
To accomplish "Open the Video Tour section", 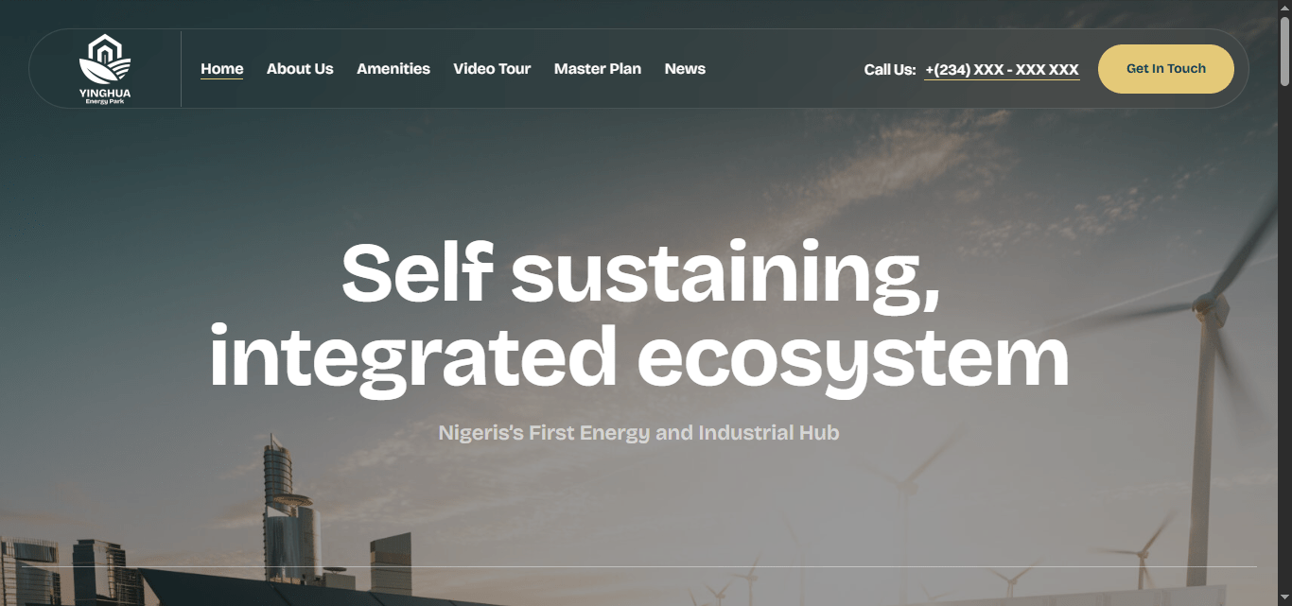I will [x=492, y=69].
